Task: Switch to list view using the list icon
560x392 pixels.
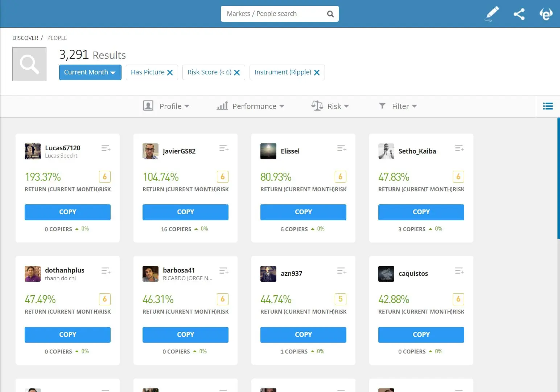Action: point(548,106)
